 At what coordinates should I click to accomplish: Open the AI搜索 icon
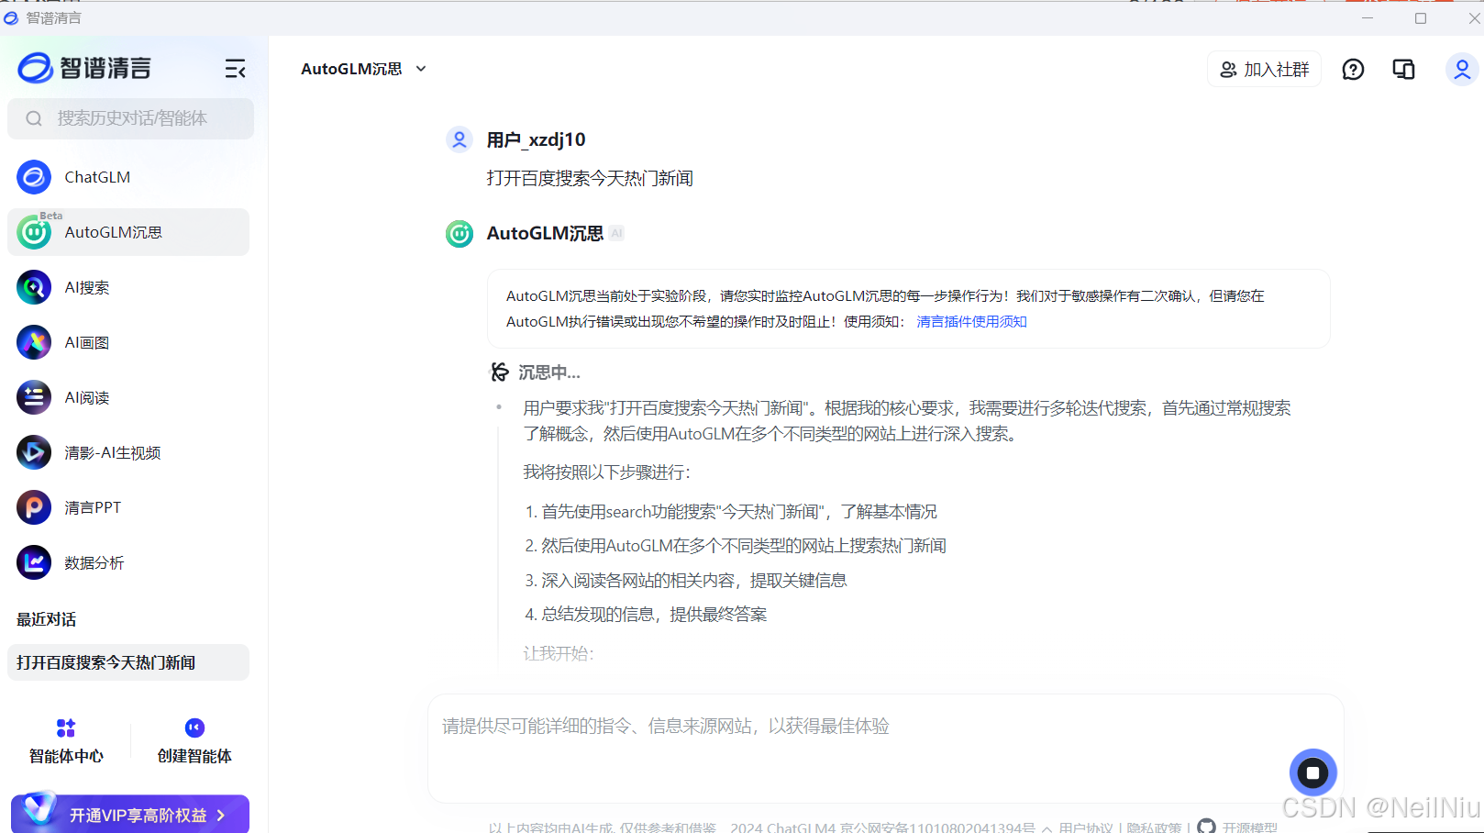coord(34,287)
